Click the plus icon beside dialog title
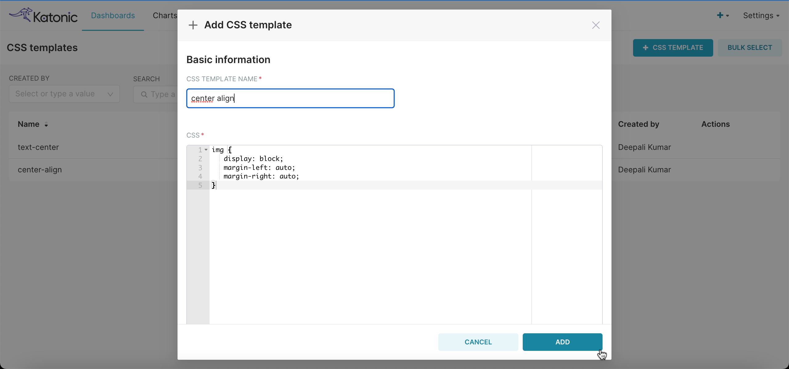Screen dimensions: 789x369 [193, 25]
